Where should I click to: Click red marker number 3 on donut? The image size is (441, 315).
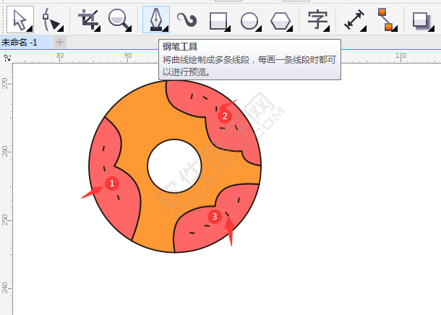[x=214, y=216]
